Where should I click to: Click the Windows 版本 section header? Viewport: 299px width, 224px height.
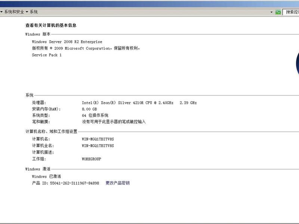(38, 34)
